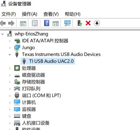140x130 pixels.
Task: Expand the 端口 (COM 和 LPT) category
Action: coord(10,96)
